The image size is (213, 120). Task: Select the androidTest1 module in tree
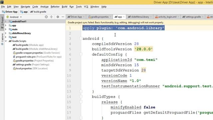coord(18,21)
